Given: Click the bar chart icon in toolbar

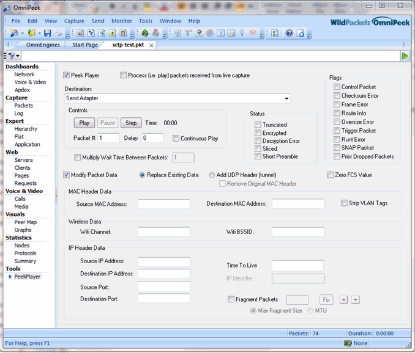Looking at the screenshot, I should [x=231, y=33].
